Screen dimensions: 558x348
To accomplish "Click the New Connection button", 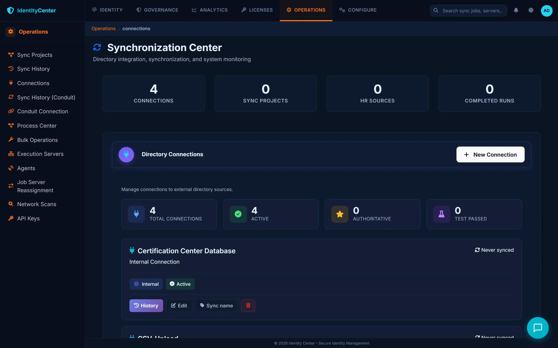I will pos(490,155).
